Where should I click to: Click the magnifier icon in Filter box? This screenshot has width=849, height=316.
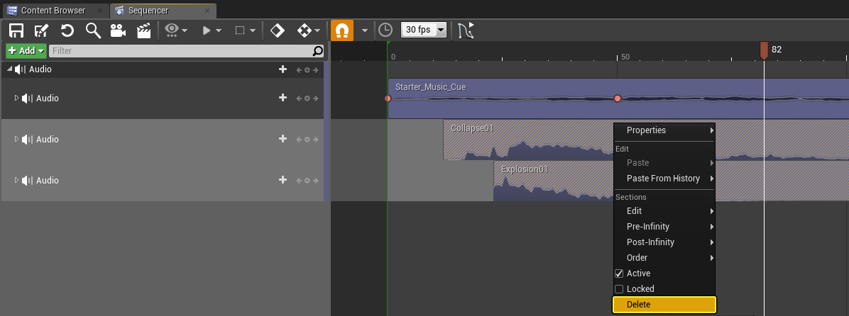(318, 51)
